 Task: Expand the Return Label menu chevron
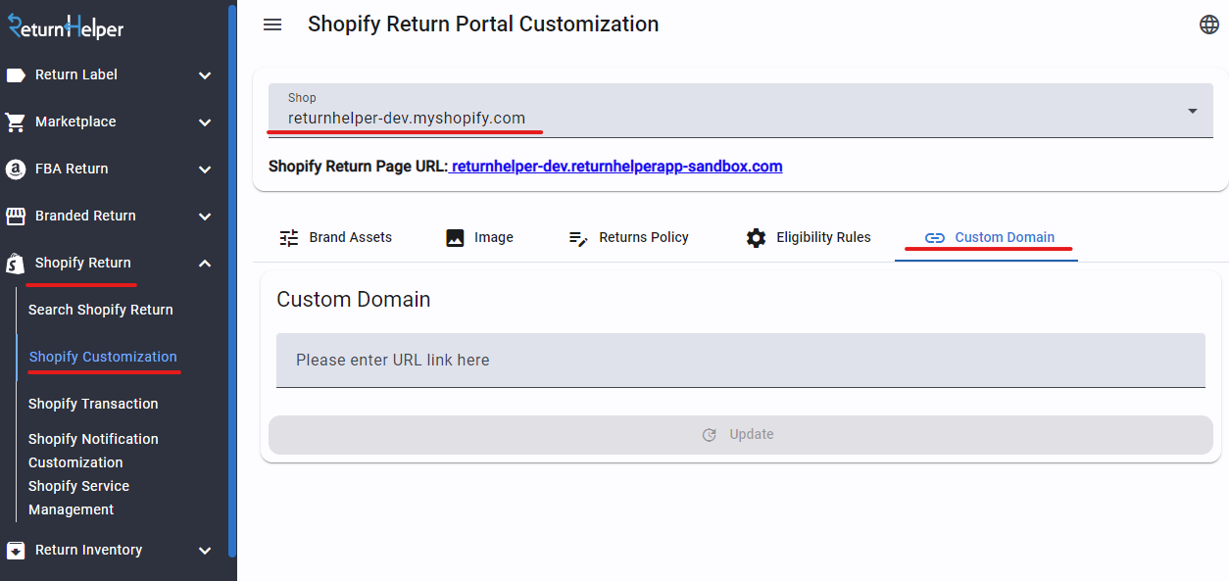[205, 75]
